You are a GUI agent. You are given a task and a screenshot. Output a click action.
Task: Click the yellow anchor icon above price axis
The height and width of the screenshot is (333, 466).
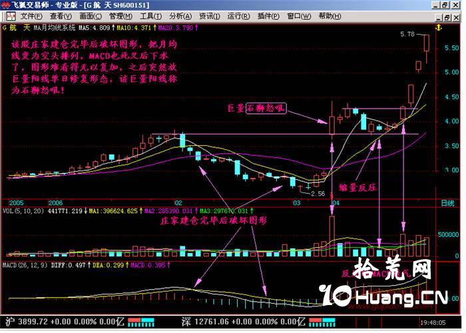pos(439,28)
